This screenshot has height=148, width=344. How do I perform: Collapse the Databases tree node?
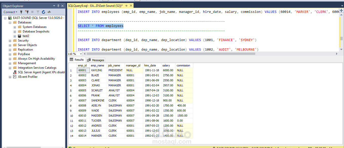pyautogui.click(x=10, y=22)
